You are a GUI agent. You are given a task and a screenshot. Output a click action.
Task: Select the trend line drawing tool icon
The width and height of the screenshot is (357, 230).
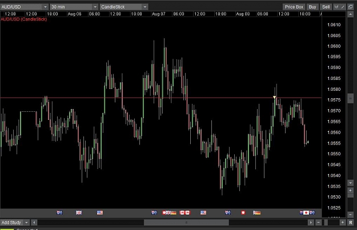point(342,7)
